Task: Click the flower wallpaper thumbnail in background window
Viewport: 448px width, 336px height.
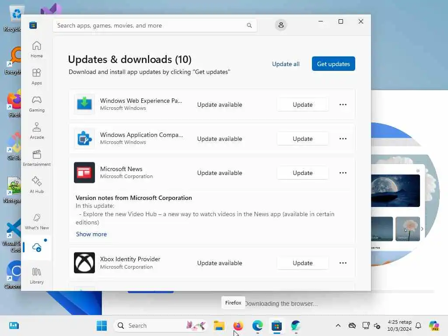Action: click(408, 229)
